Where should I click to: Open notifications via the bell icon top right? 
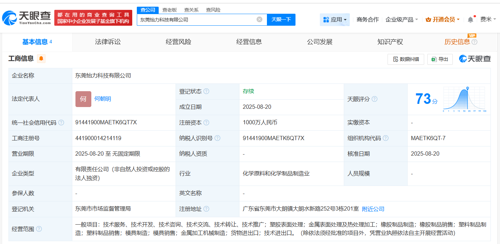(x=470, y=19)
